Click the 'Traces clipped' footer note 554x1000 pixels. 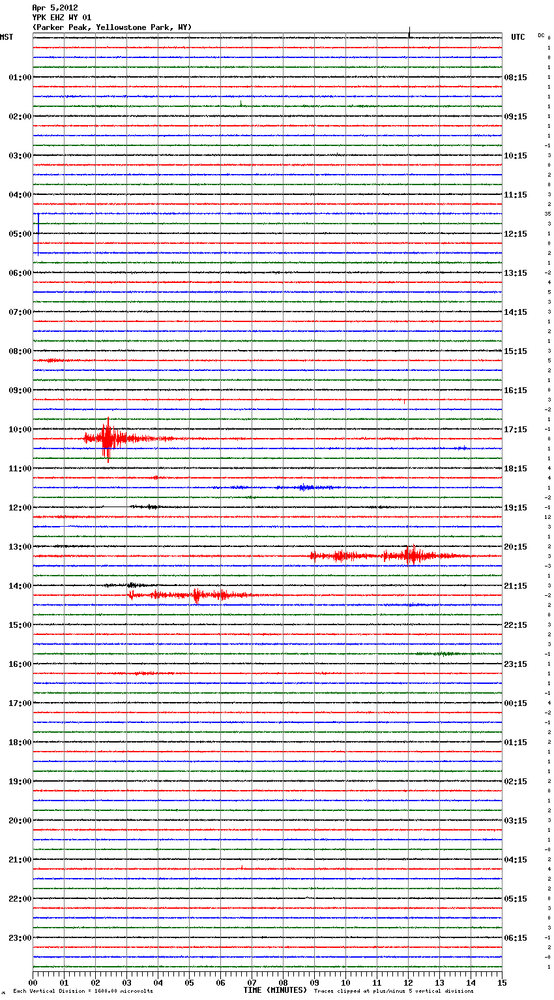click(394, 992)
